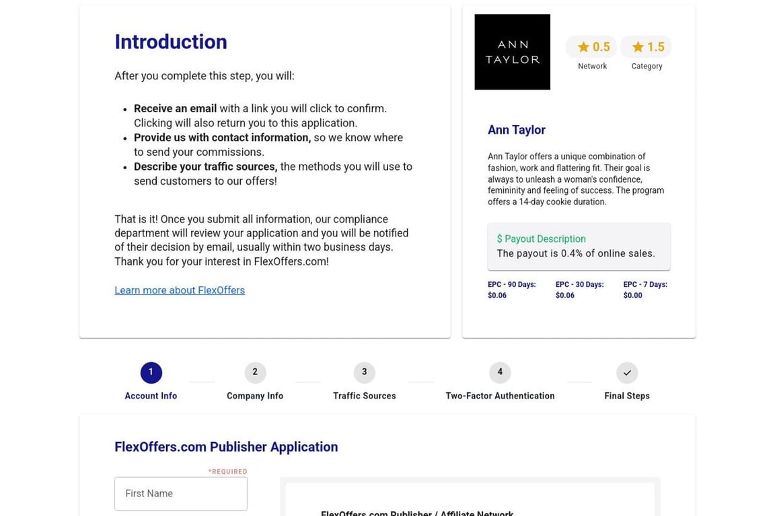Click the 0.5 Network star rating
Viewport: 775px width, 516px height.
tap(591, 47)
